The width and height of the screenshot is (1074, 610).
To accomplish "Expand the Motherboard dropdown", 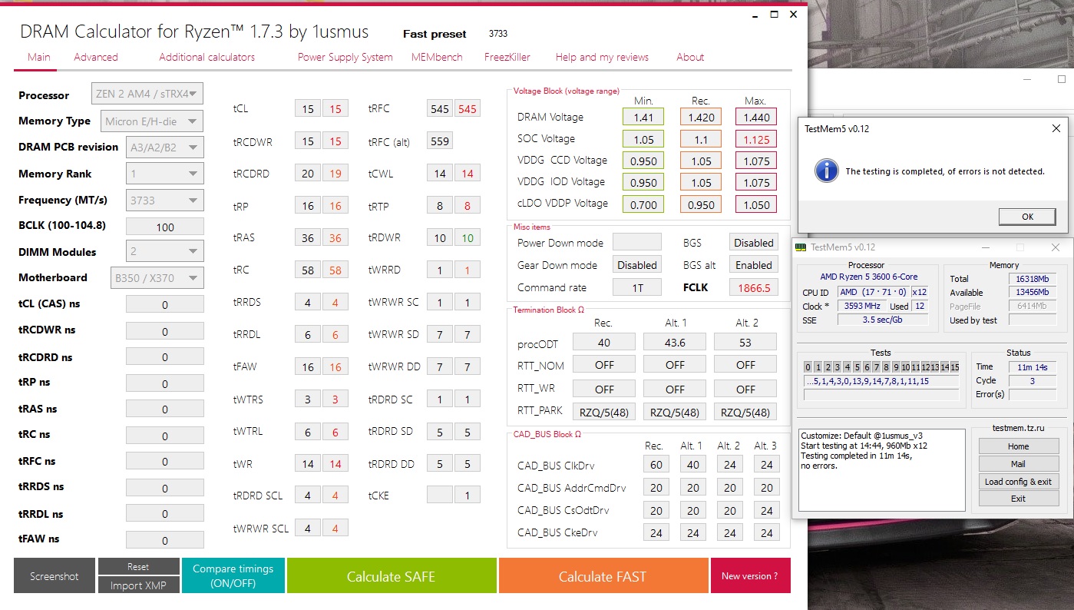I will point(157,277).
